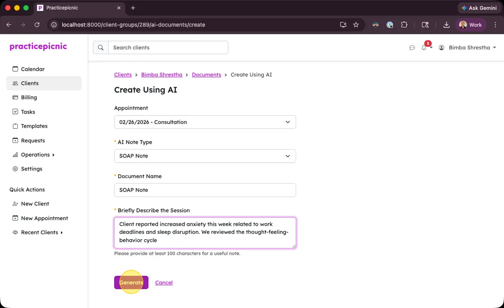504x308 pixels.
Task: Select the Operations chart icon
Action: (15, 154)
